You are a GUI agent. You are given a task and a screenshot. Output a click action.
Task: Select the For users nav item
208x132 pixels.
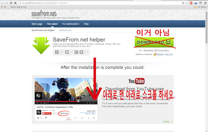click(52, 24)
